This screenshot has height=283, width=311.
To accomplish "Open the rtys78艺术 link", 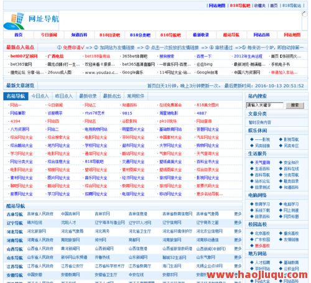I will (95, 113).
